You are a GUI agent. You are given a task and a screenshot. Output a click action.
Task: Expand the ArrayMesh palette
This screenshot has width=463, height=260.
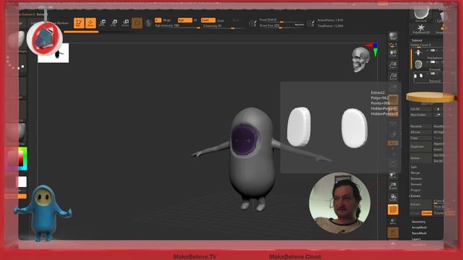tap(419, 227)
